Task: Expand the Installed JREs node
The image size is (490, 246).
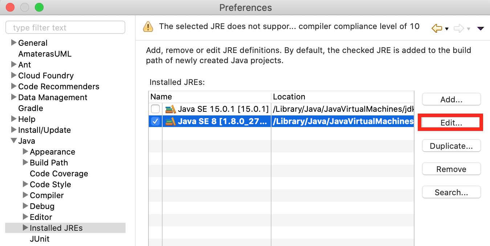Action: 25,227
